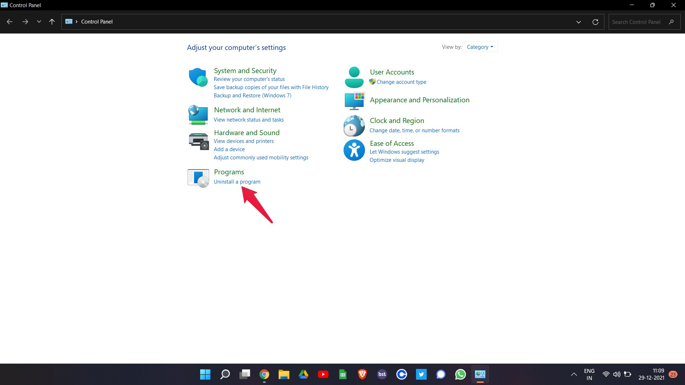Open Backup and Restore Windows 7
Viewport: 685px width, 385px height.
pos(252,95)
